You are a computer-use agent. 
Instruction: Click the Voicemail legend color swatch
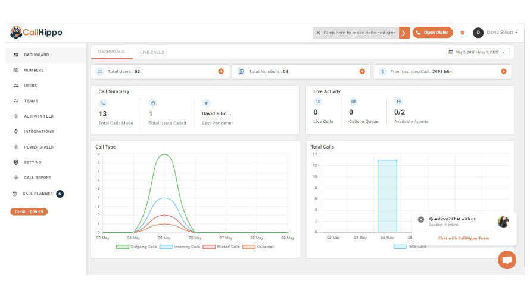248,247
